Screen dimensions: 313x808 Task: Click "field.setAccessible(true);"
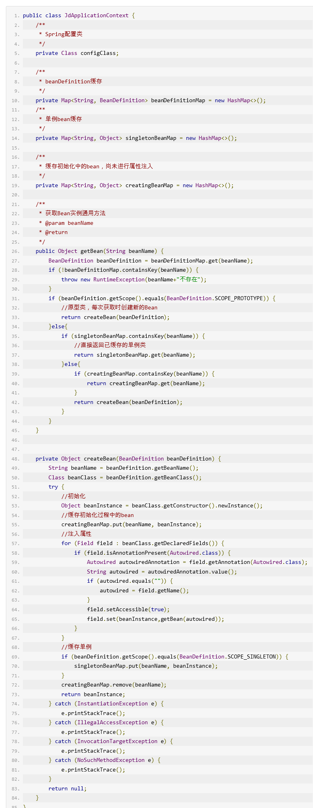[128, 610]
